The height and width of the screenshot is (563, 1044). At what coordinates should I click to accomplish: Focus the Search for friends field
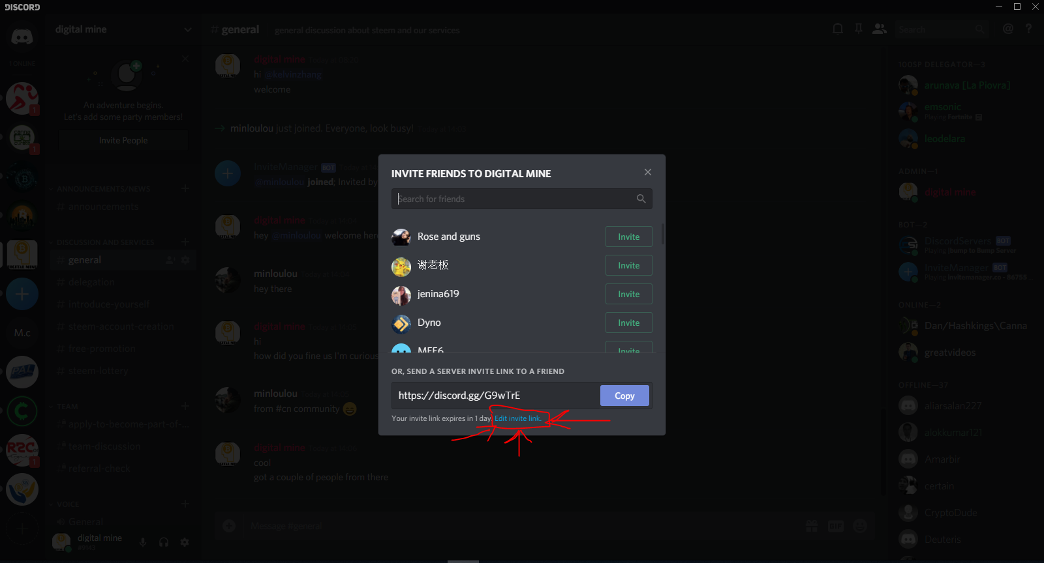[522, 199]
